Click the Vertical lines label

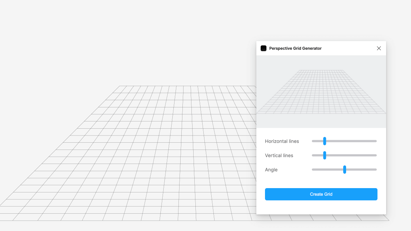click(279, 156)
